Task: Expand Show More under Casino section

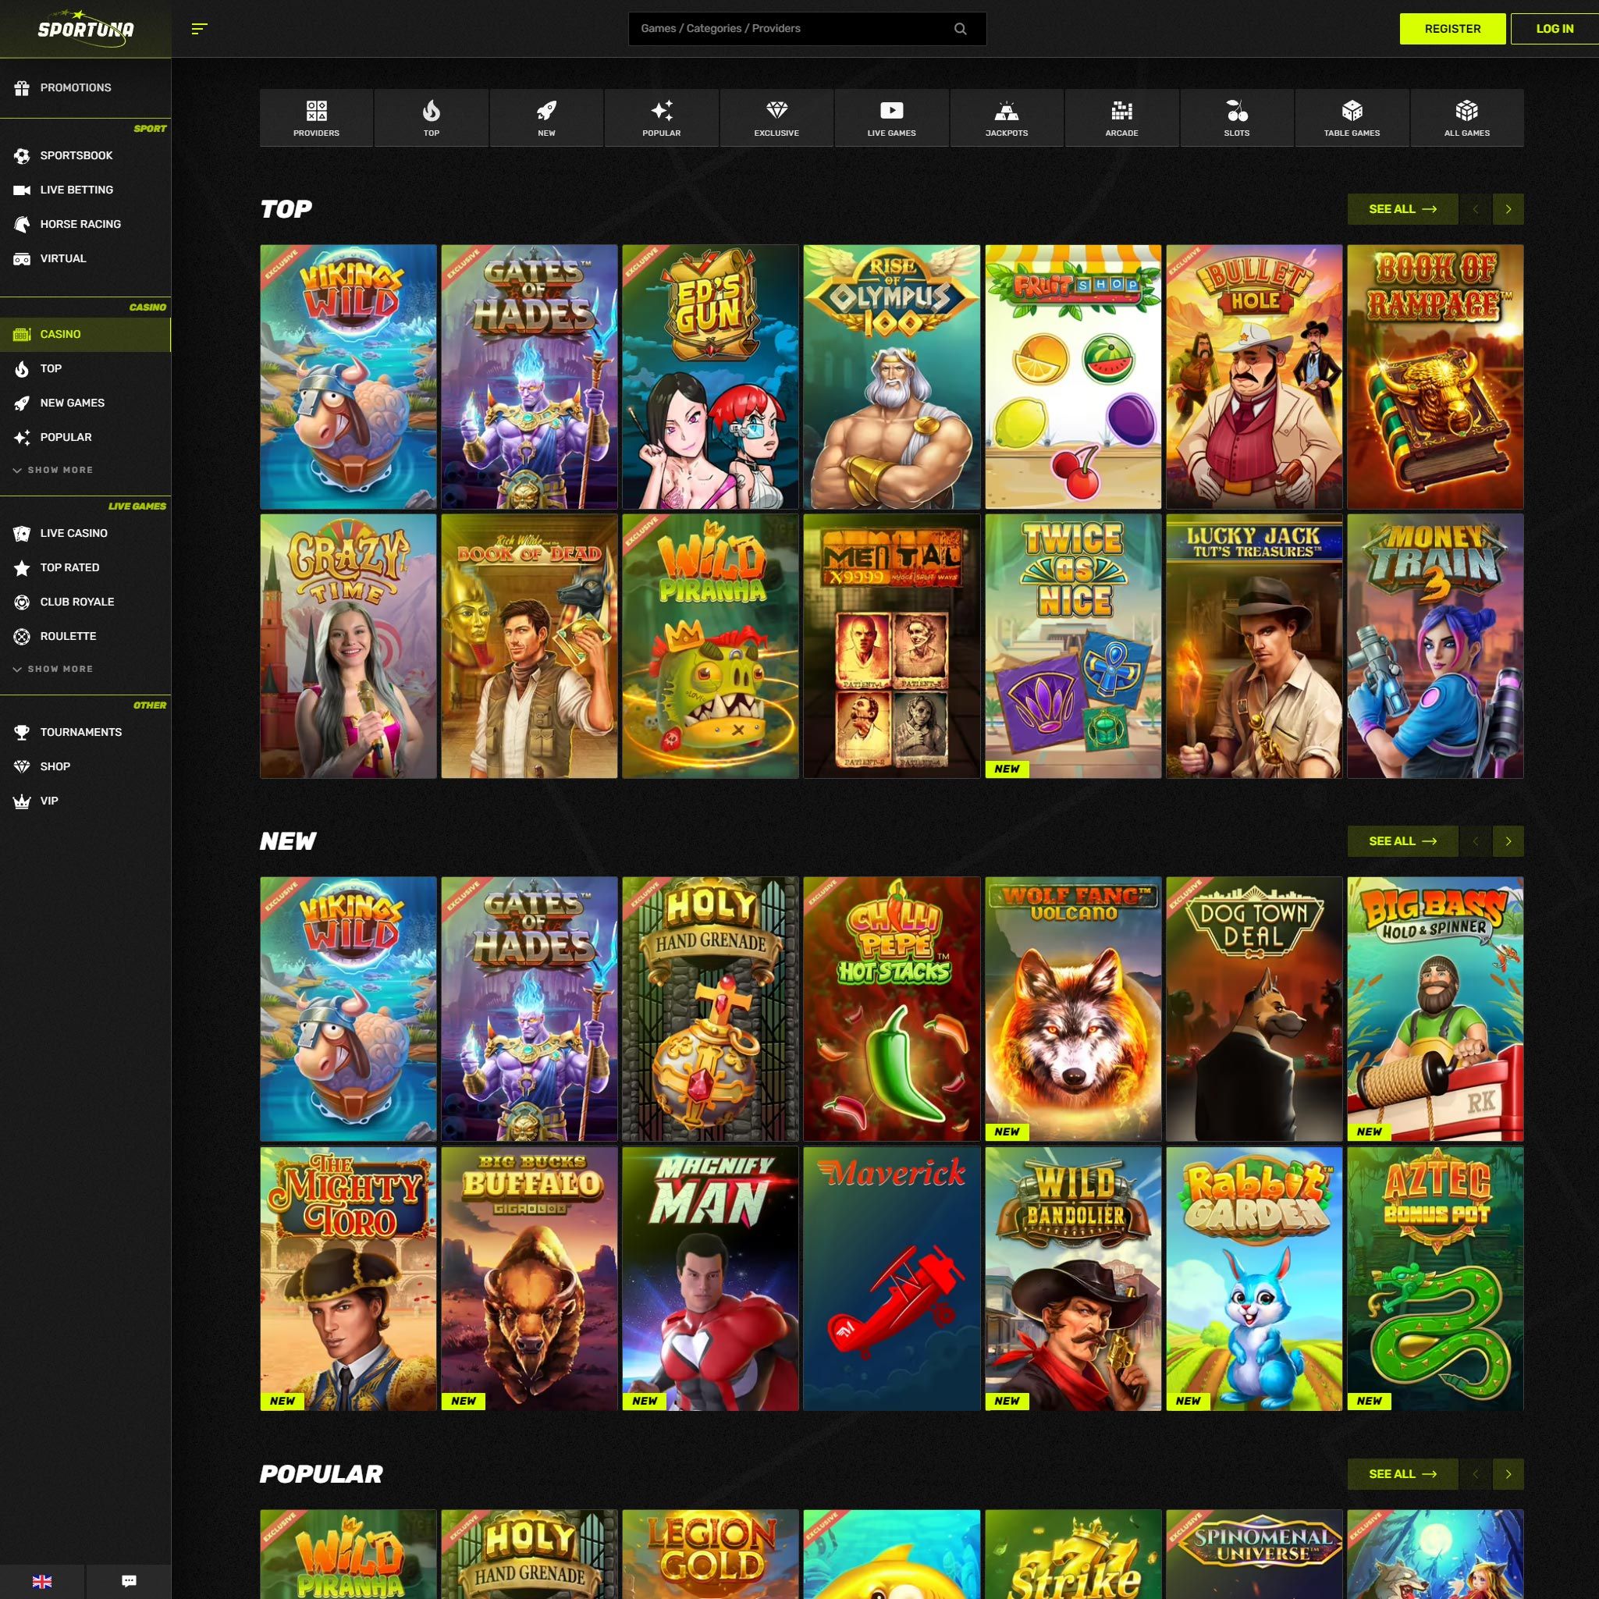Action: 59,470
